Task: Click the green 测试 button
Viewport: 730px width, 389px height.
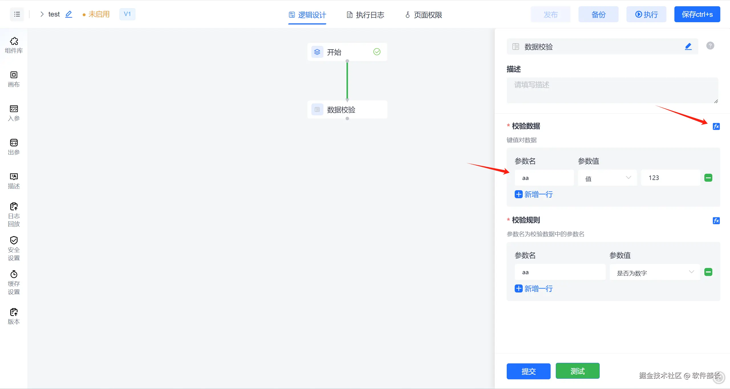Action: click(577, 371)
